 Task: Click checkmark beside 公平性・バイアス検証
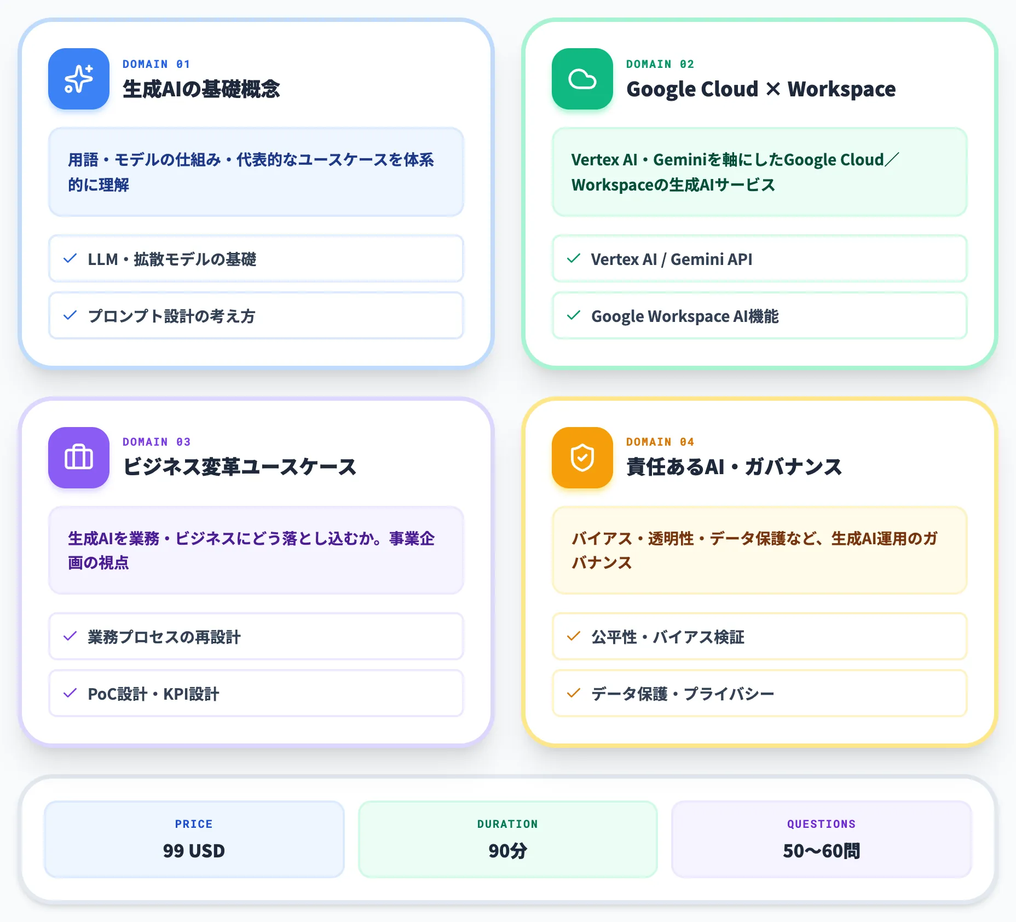pos(574,636)
